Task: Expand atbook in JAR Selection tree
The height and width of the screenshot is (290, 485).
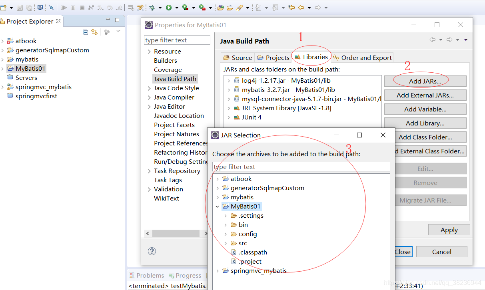Action: click(x=218, y=179)
